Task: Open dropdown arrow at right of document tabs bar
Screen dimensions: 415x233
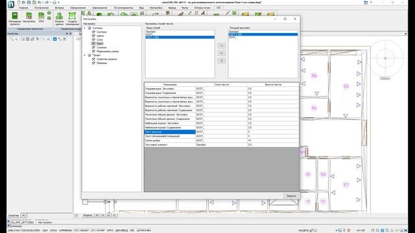Action: 405,34
